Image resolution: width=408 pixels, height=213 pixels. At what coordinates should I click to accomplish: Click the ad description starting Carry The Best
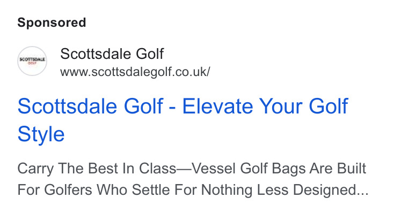pyautogui.click(x=193, y=179)
